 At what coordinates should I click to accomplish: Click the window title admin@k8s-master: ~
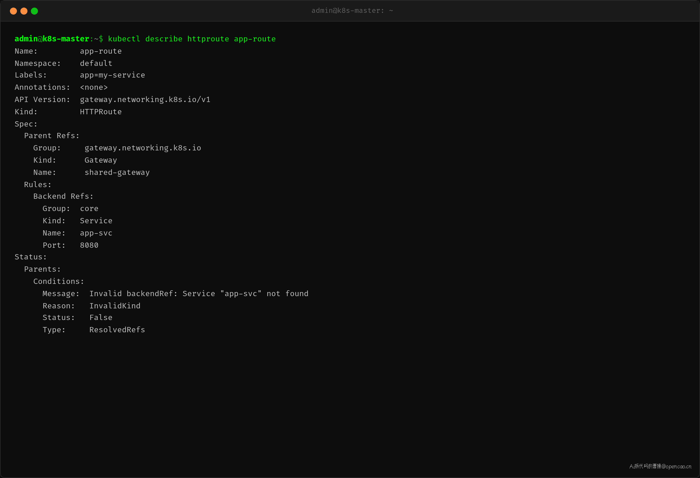tap(352, 11)
